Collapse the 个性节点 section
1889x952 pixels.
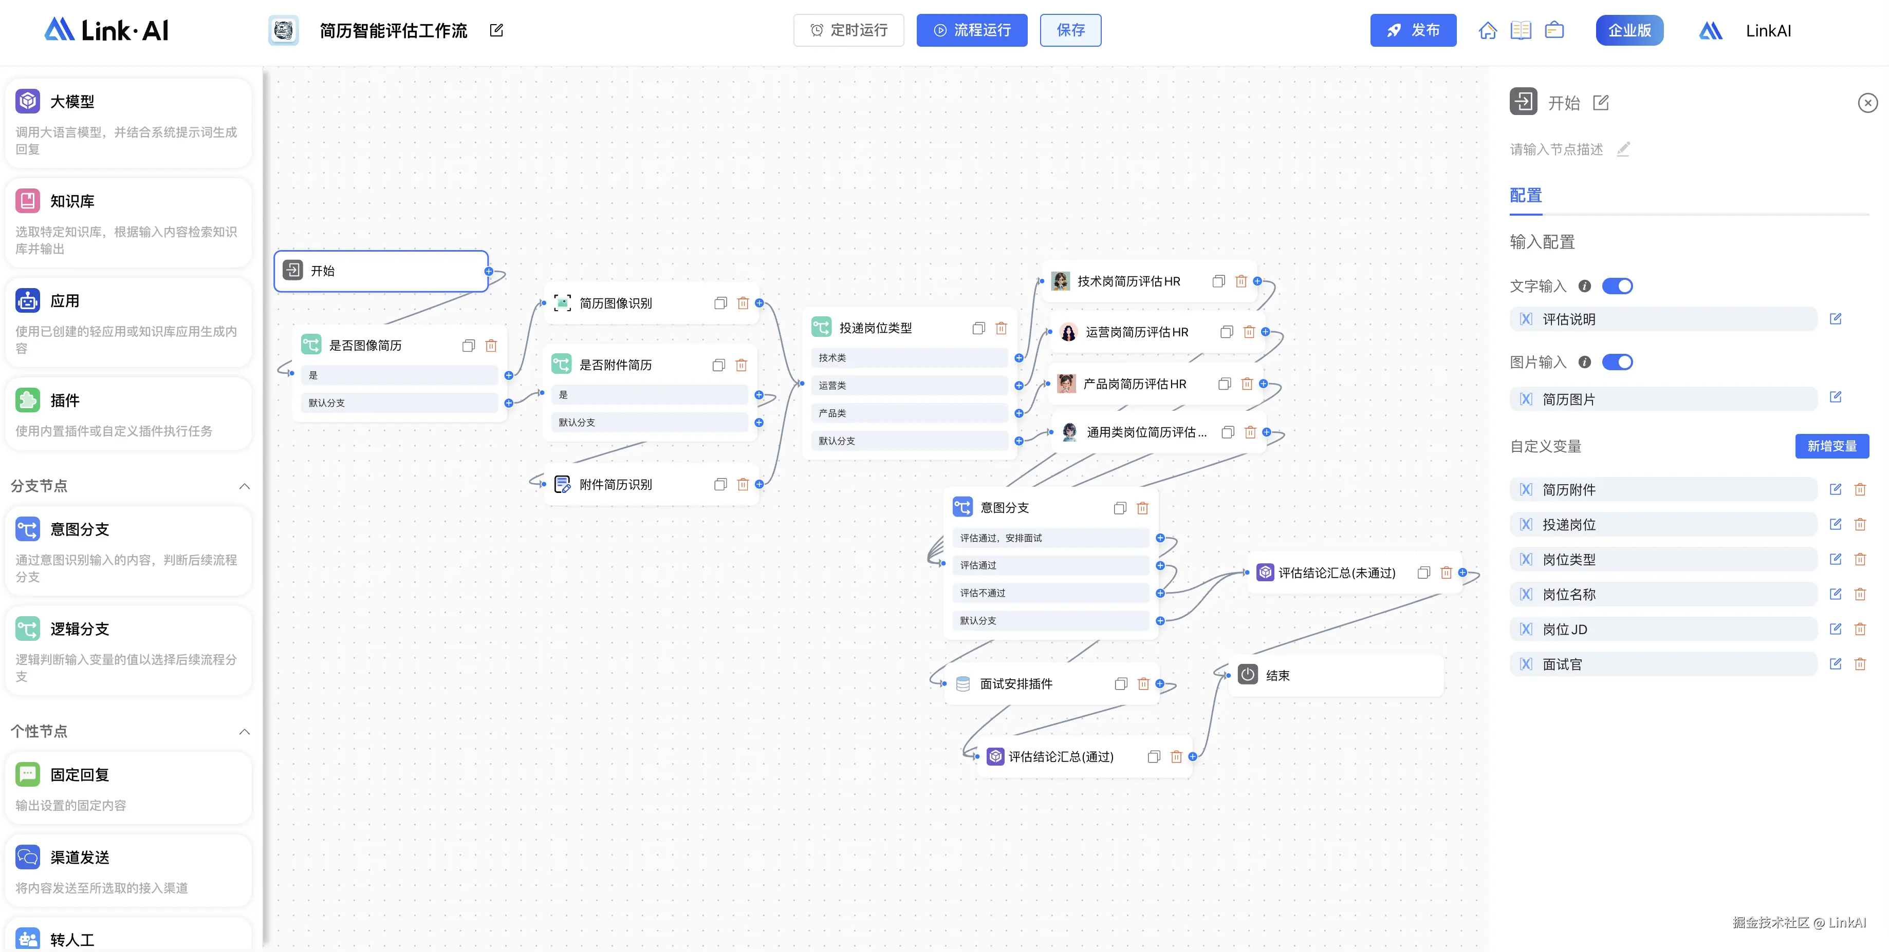[x=244, y=731]
